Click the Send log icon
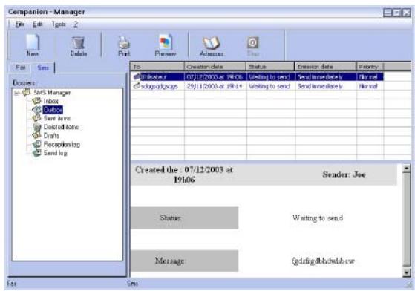 37,153
